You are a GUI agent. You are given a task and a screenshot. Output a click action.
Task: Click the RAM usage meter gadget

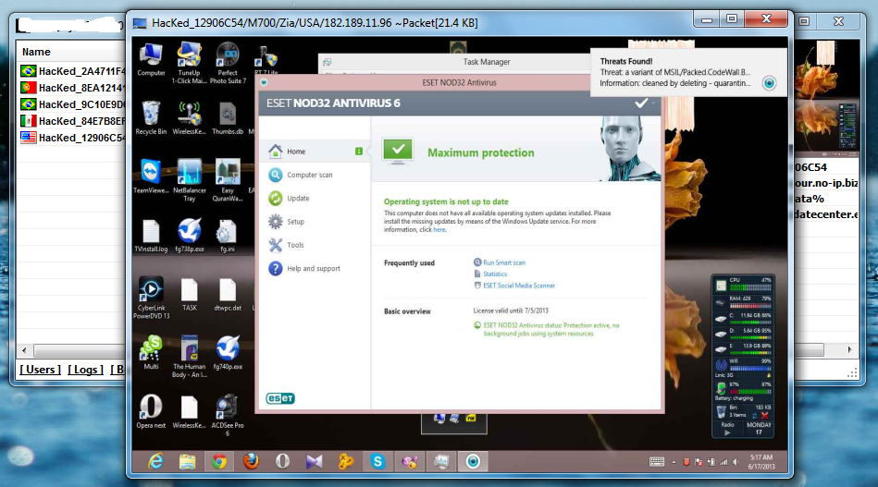coord(744,302)
